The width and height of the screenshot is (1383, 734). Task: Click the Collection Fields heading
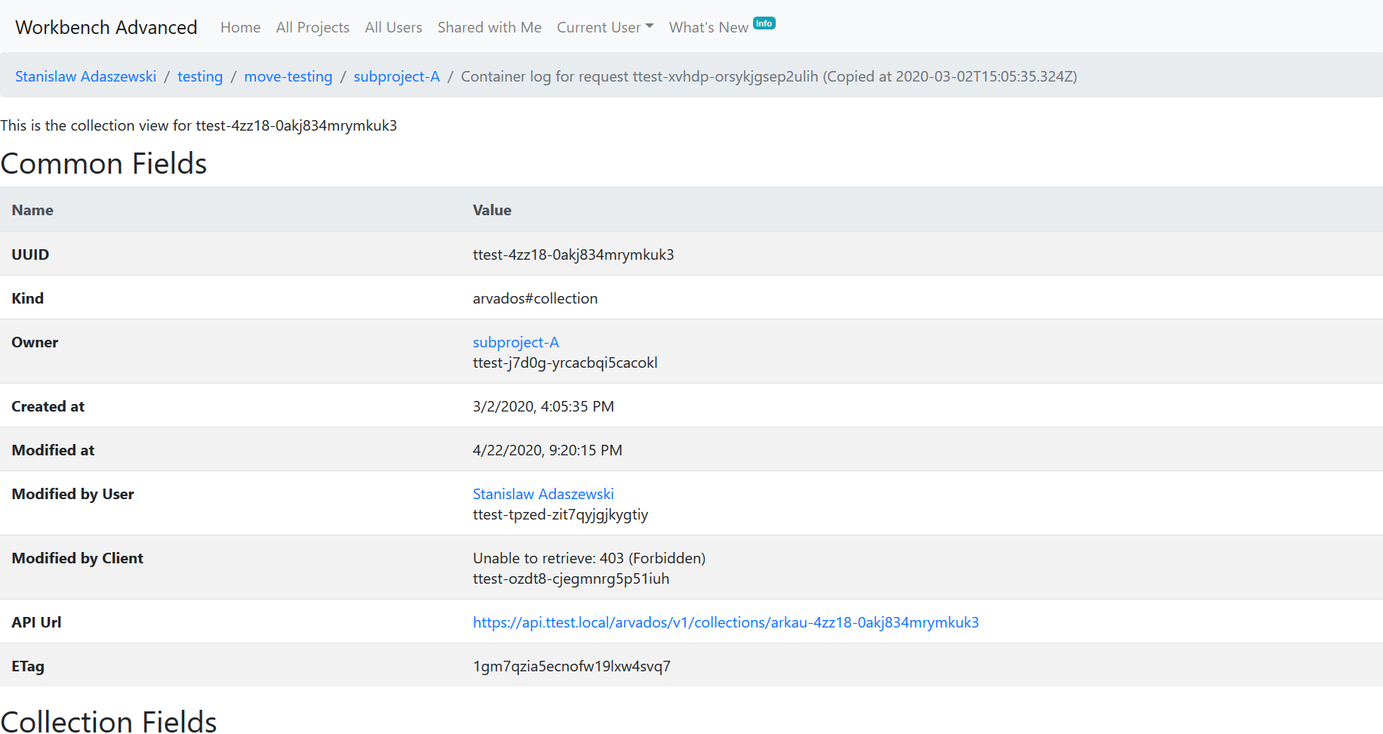109,721
